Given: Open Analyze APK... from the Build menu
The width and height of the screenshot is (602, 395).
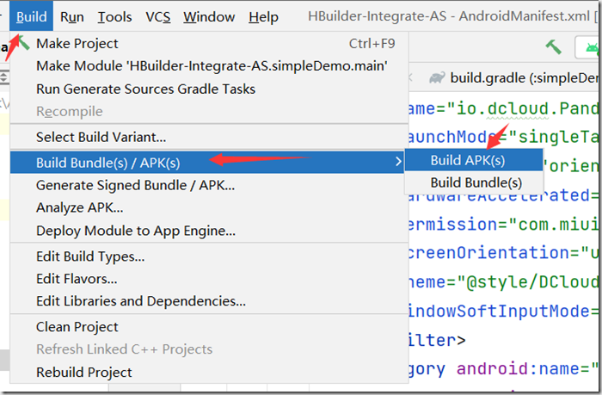Looking at the screenshot, I should point(79,207).
